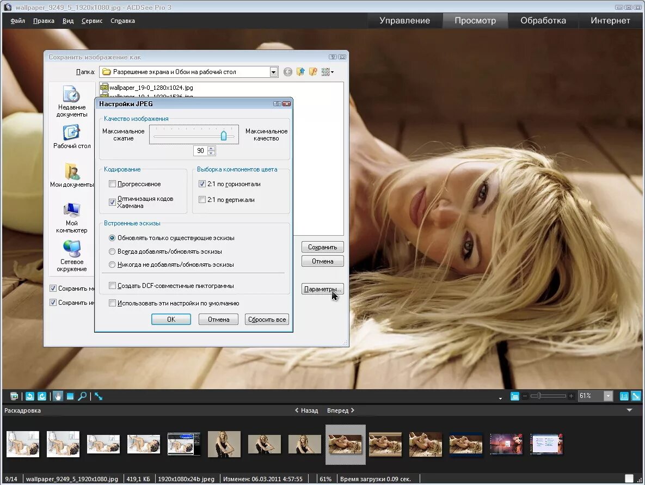
Task: Switch to the Управление mode tab
Action: pyautogui.click(x=405, y=21)
